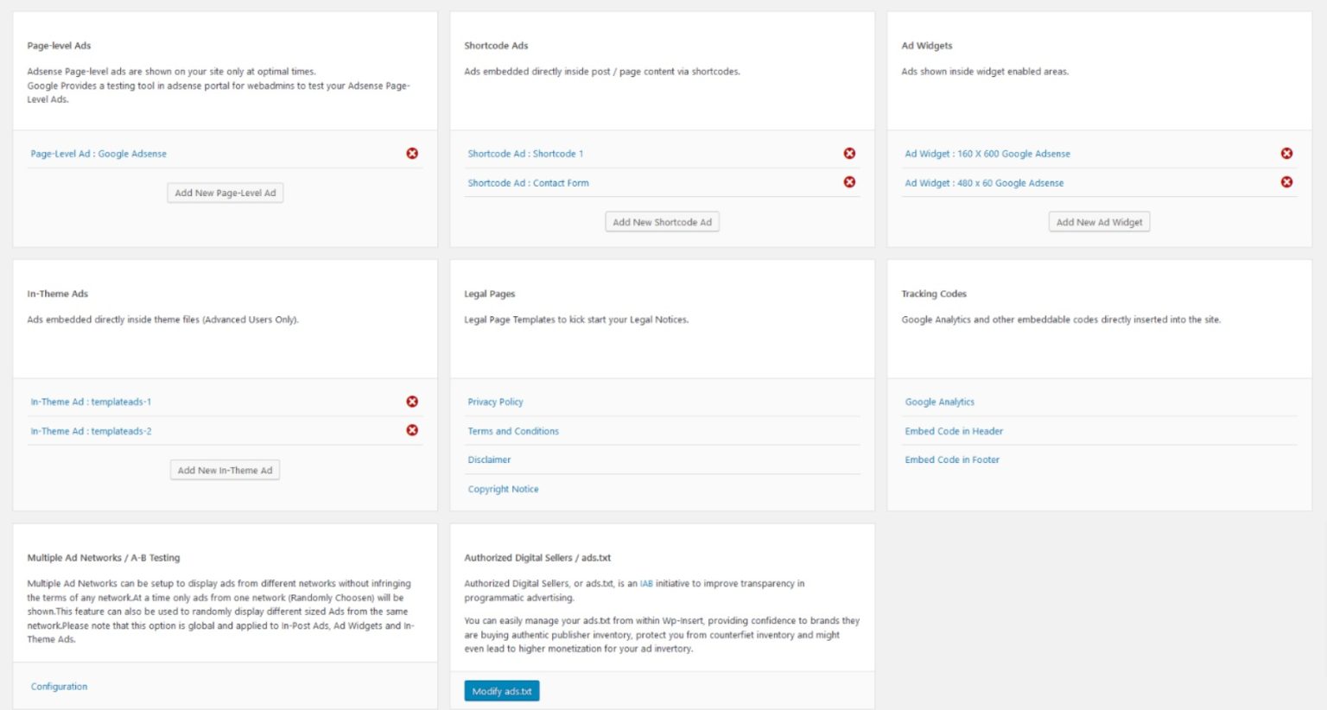This screenshot has height=710, width=1327.
Task: Click Add New Shortcode Ad
Action: click(x=662, y=221)
